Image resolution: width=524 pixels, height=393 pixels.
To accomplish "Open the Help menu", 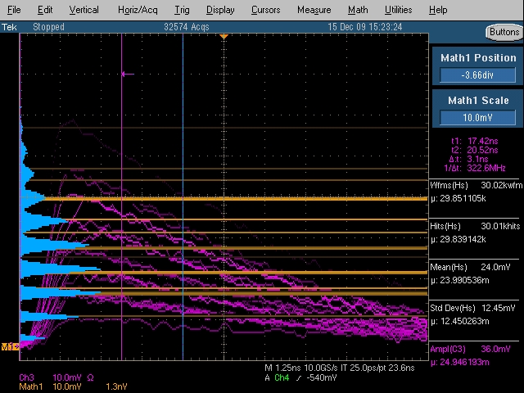I will coord(438,10).
